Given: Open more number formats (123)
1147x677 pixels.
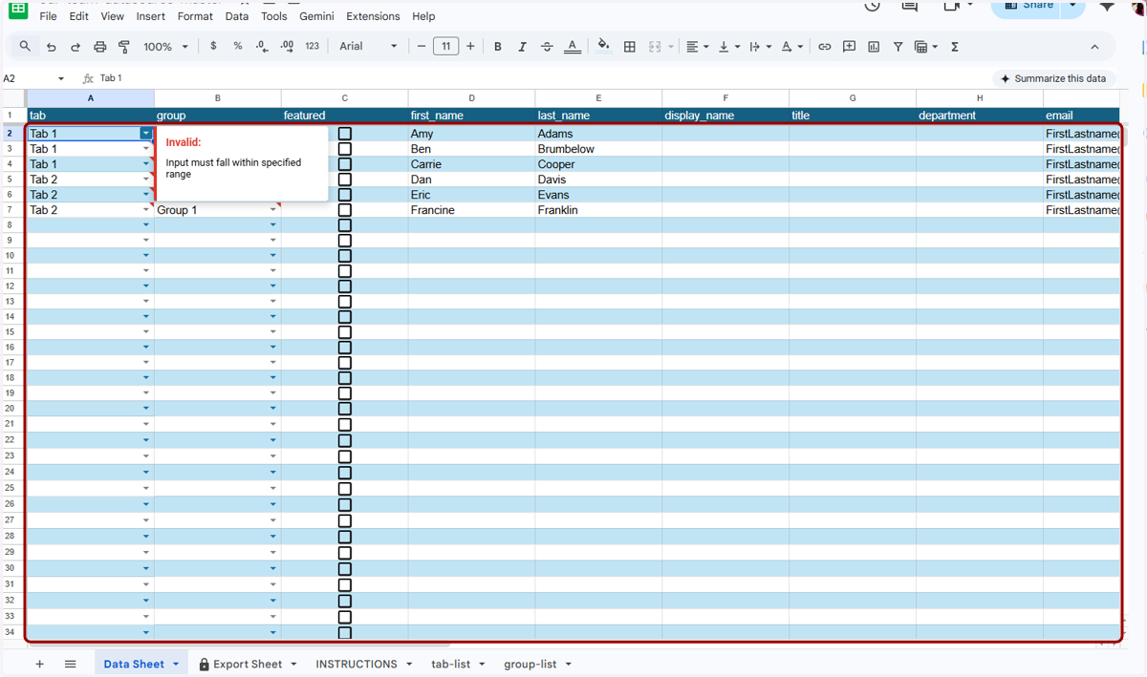Looking at the screenshot, I should coord(312,46).
